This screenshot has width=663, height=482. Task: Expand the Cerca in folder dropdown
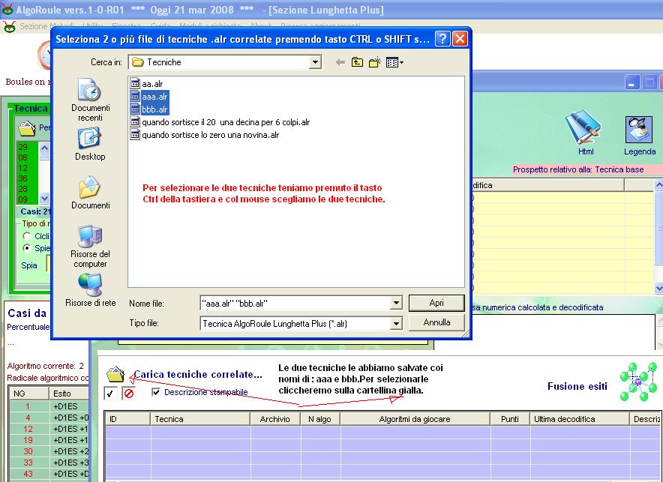(x=315, y=62)
